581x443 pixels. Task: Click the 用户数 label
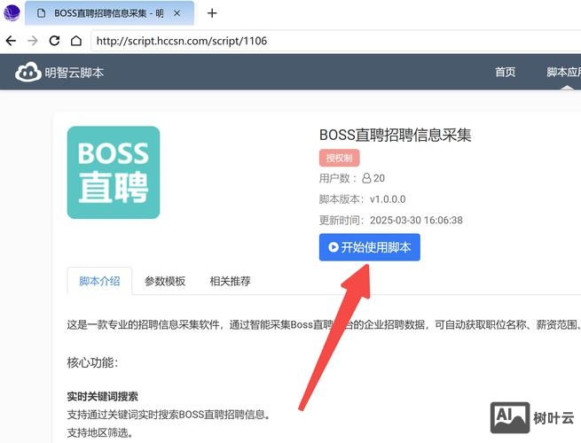click(334, 178)
